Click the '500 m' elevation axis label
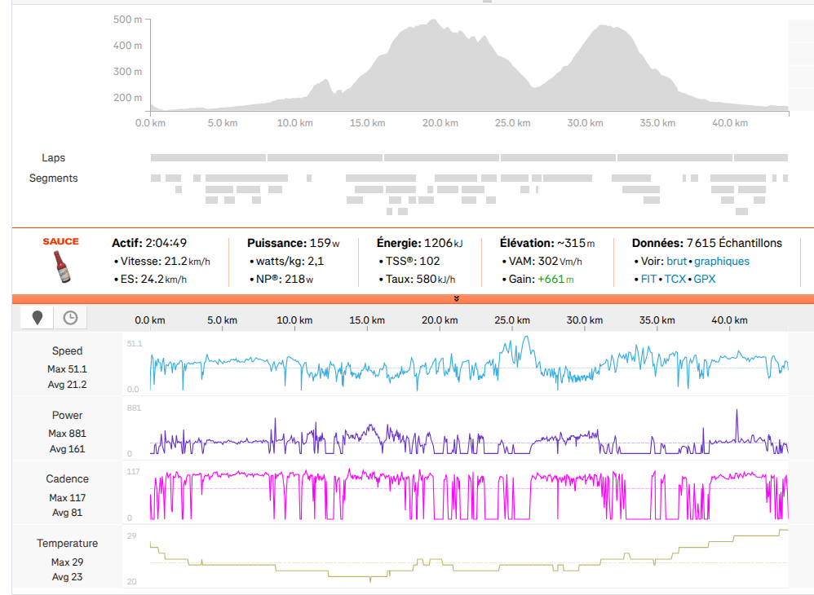Image resolution: width=814 pixels, height=595 pixels. coord(128,20)
